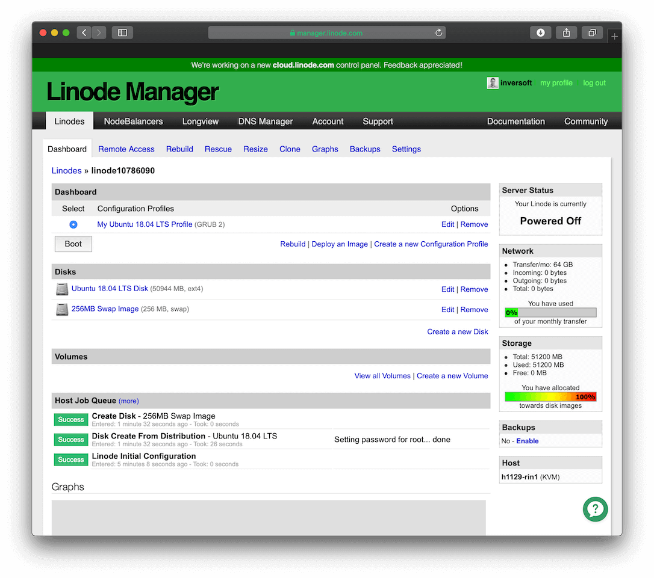Open the NodeBalancers tab
Image resolution: width=654 pixels, height=578 pixels.
[133, 121]
